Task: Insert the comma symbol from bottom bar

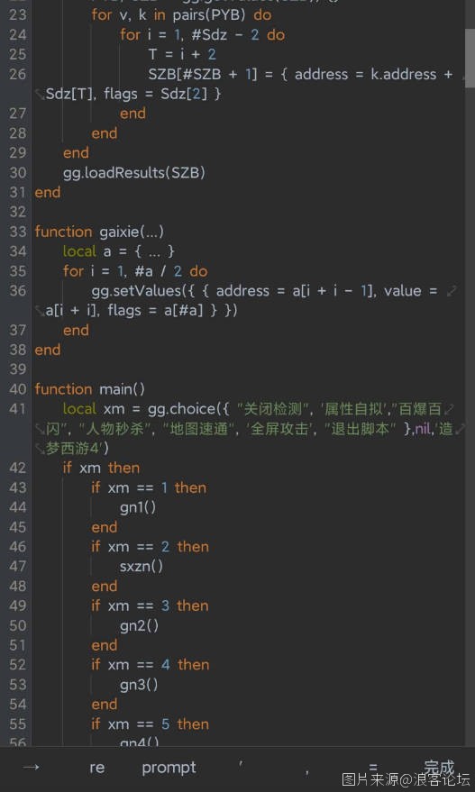Action: point(306,772)
